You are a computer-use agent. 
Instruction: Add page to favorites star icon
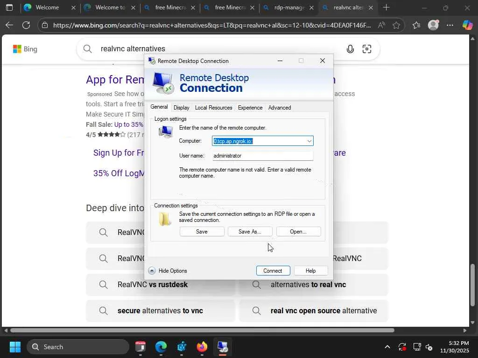coord(396,25)
